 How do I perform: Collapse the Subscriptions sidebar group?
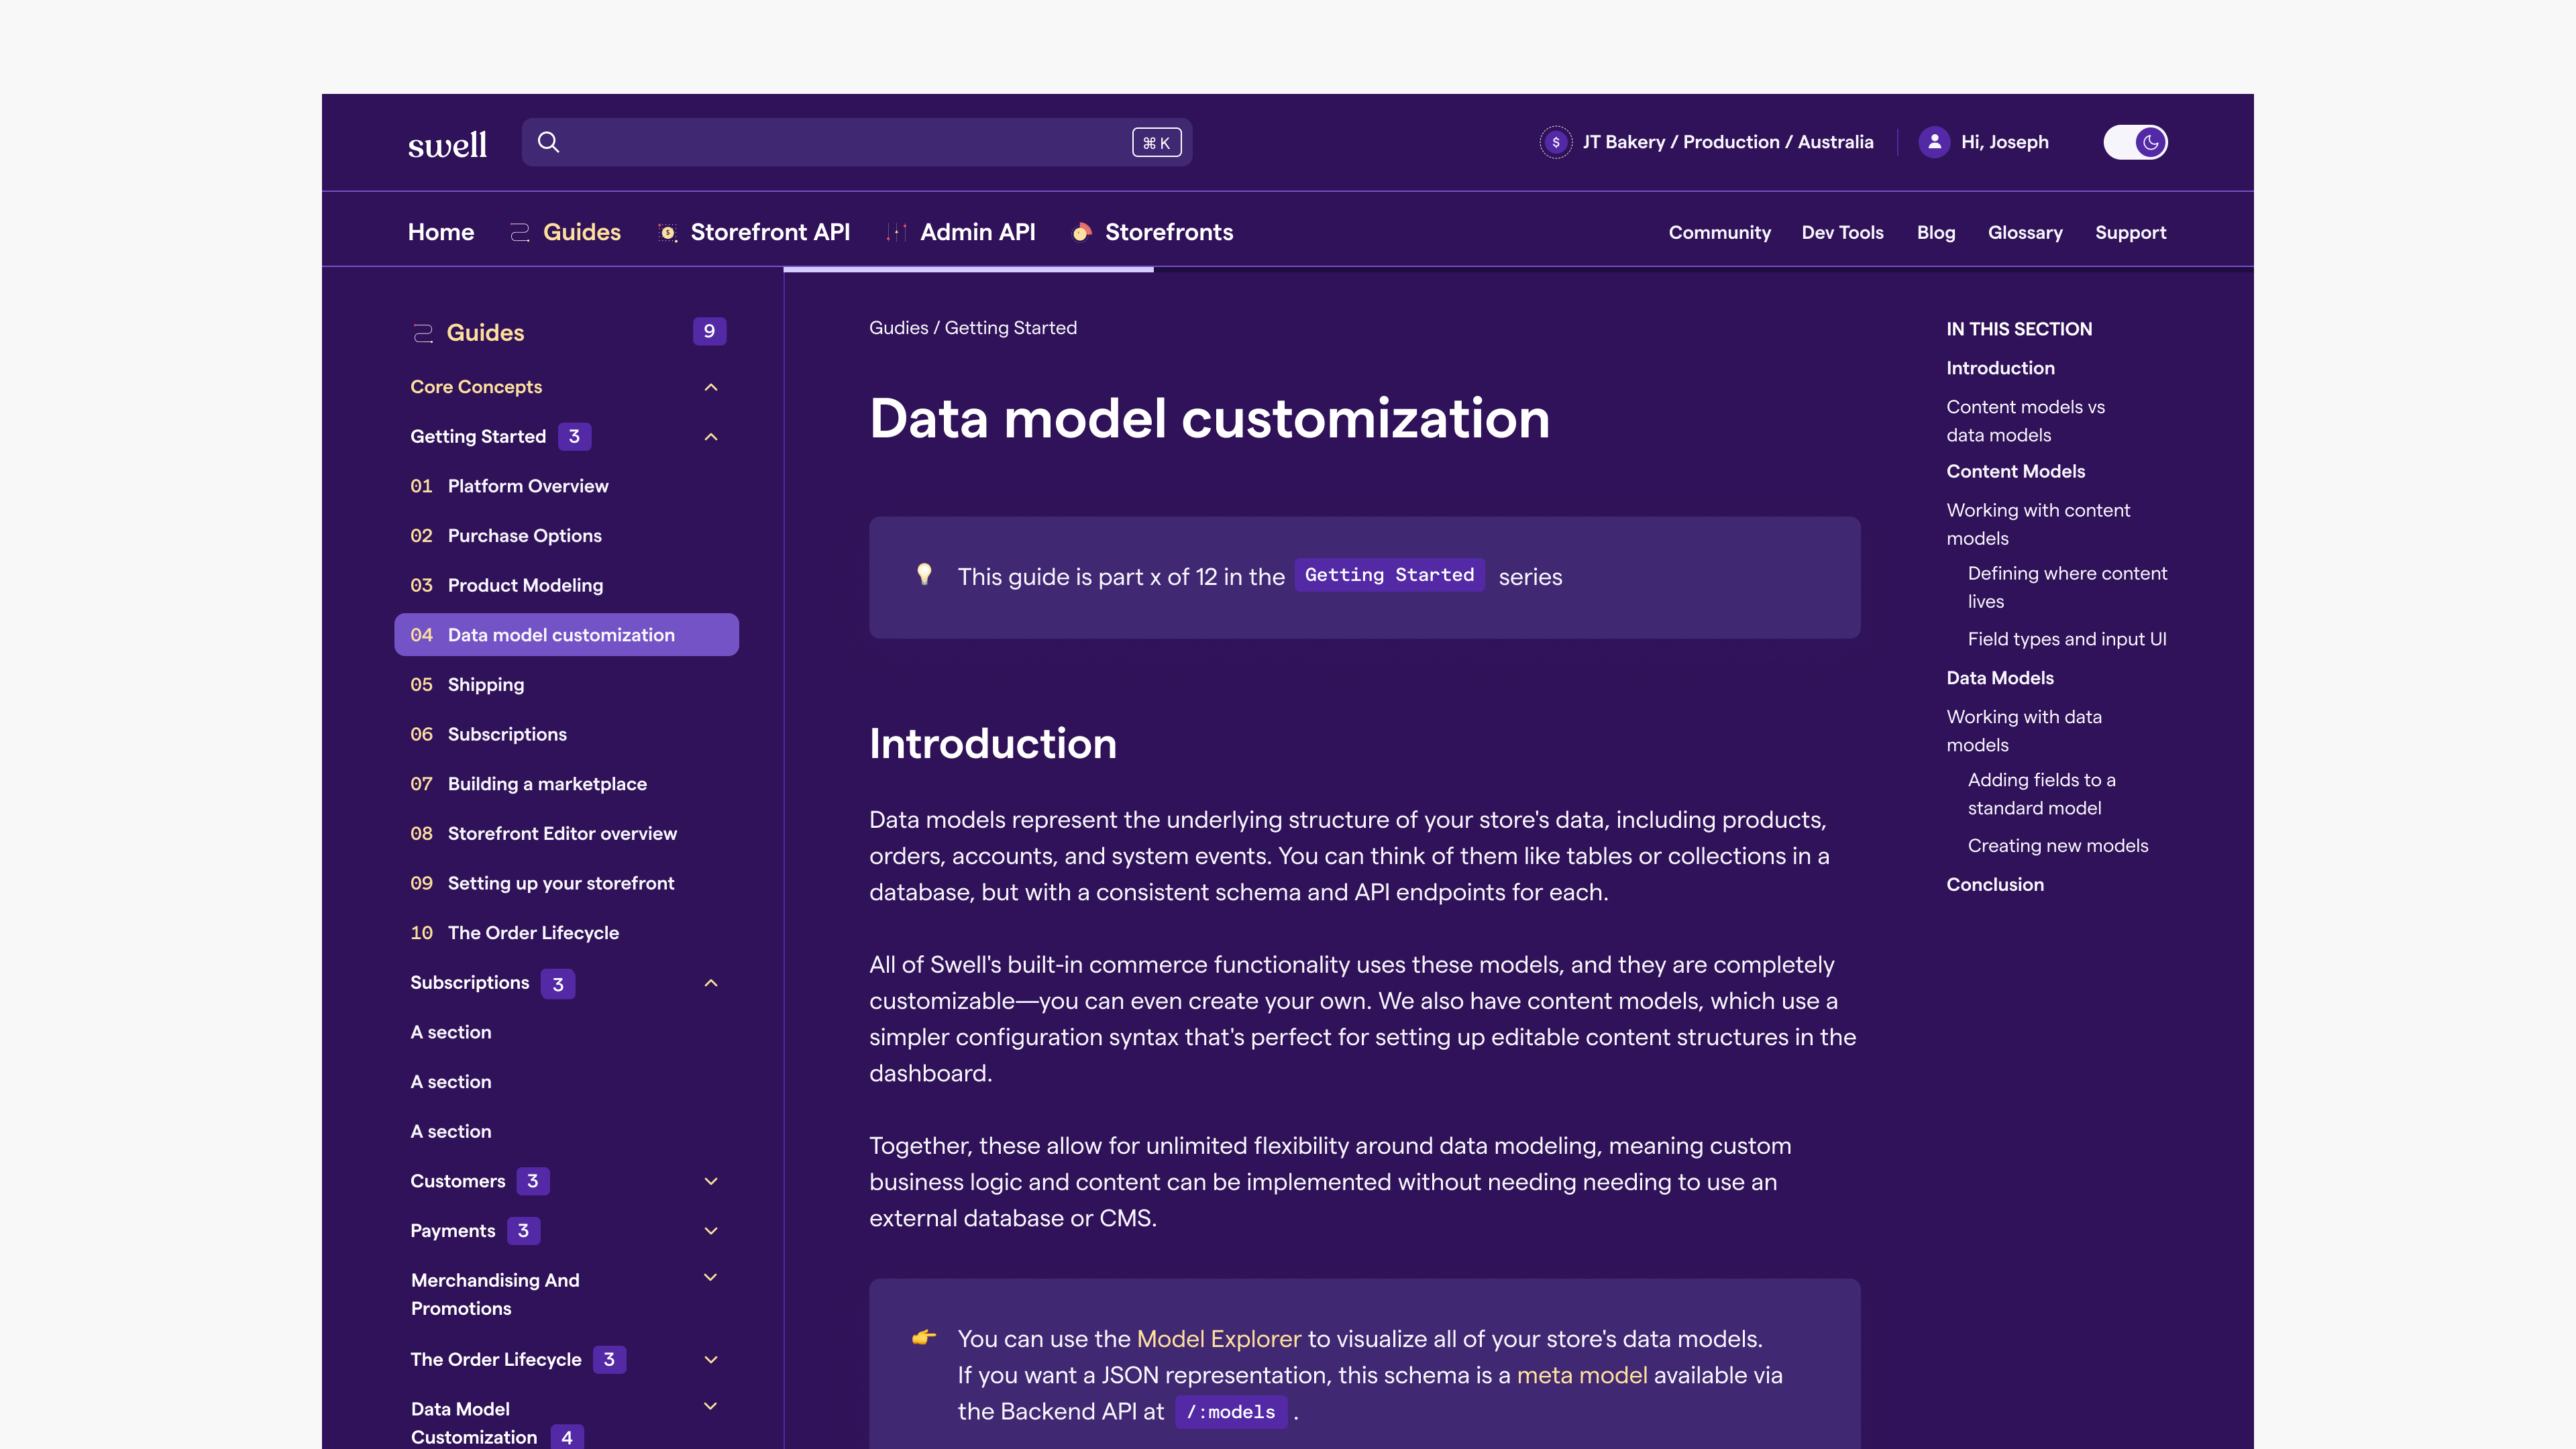coord(711,983)
